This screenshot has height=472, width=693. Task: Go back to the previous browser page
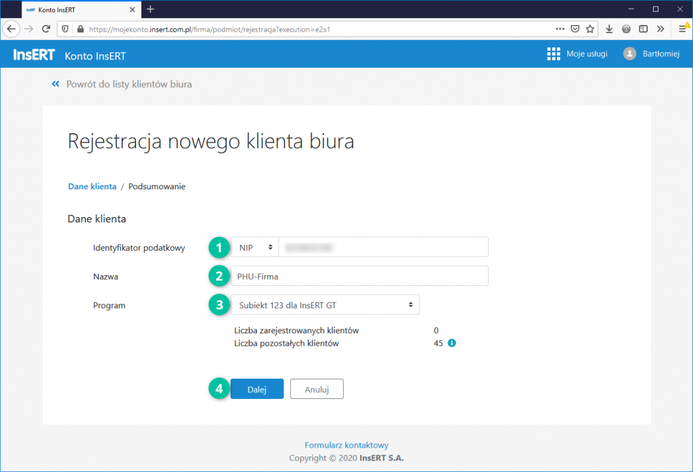(x=11, y=29)
